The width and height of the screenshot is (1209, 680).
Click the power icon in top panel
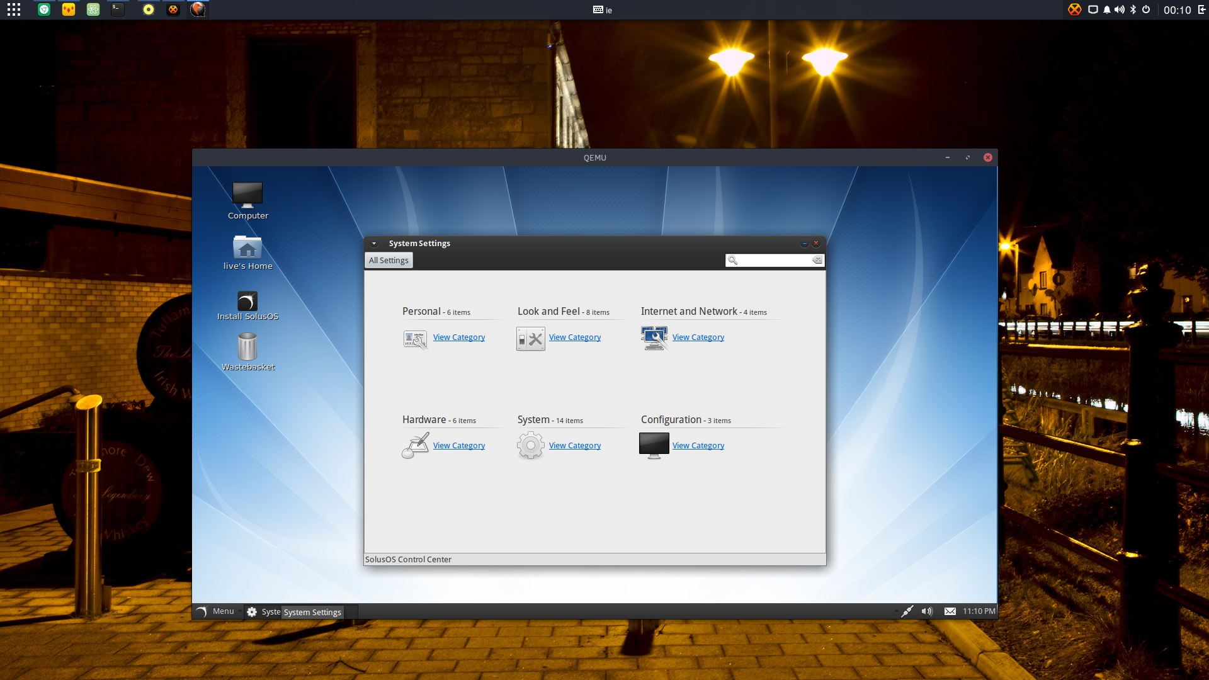(x=1146, y=9)
